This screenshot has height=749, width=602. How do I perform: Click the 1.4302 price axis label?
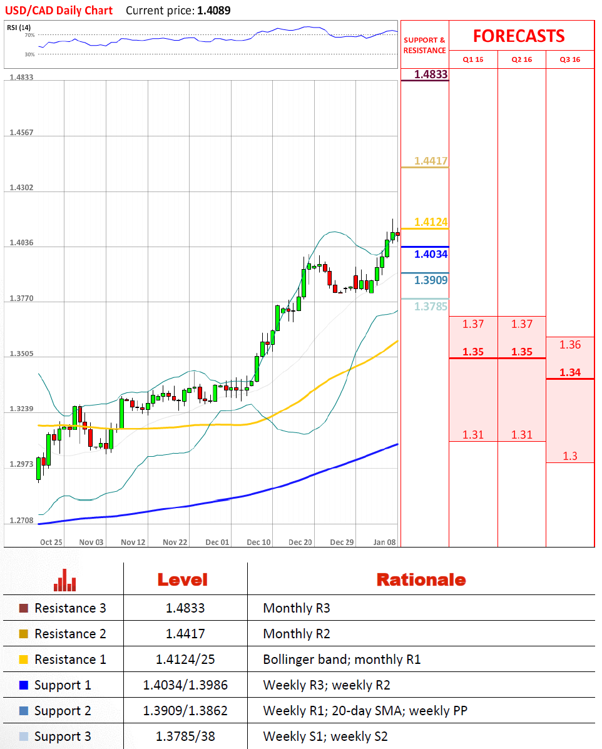coord(21,188)
